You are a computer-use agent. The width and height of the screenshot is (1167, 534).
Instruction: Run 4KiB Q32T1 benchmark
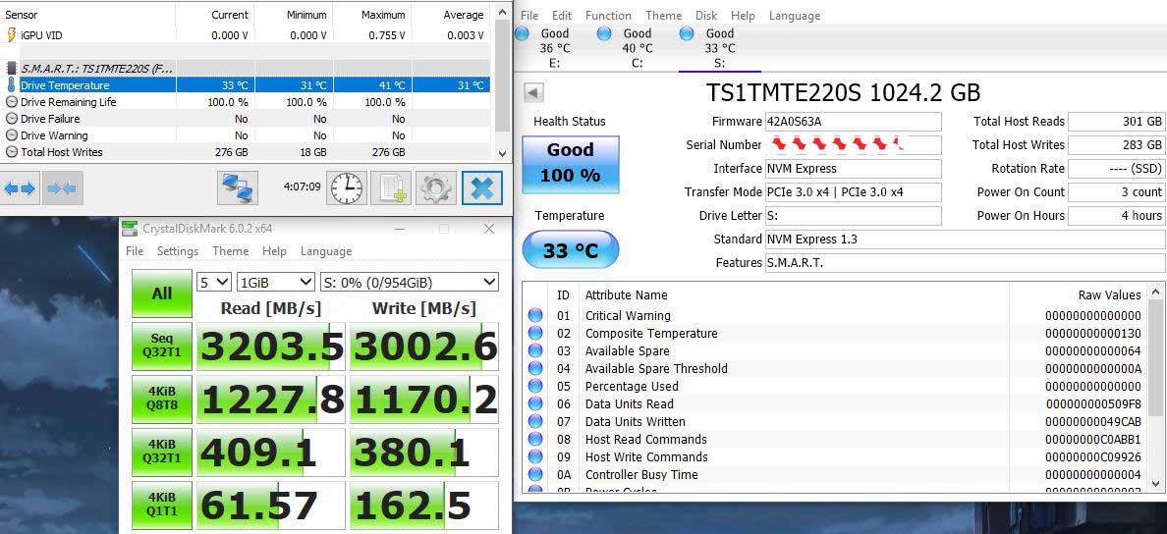(x=161, y=453)
